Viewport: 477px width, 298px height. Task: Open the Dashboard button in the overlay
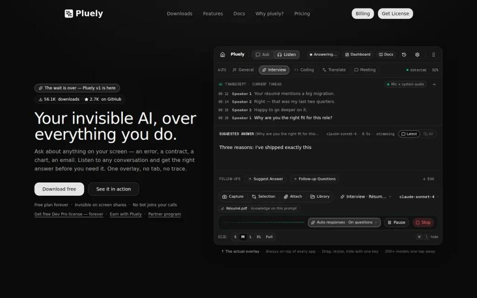click(x=357, y=54)
